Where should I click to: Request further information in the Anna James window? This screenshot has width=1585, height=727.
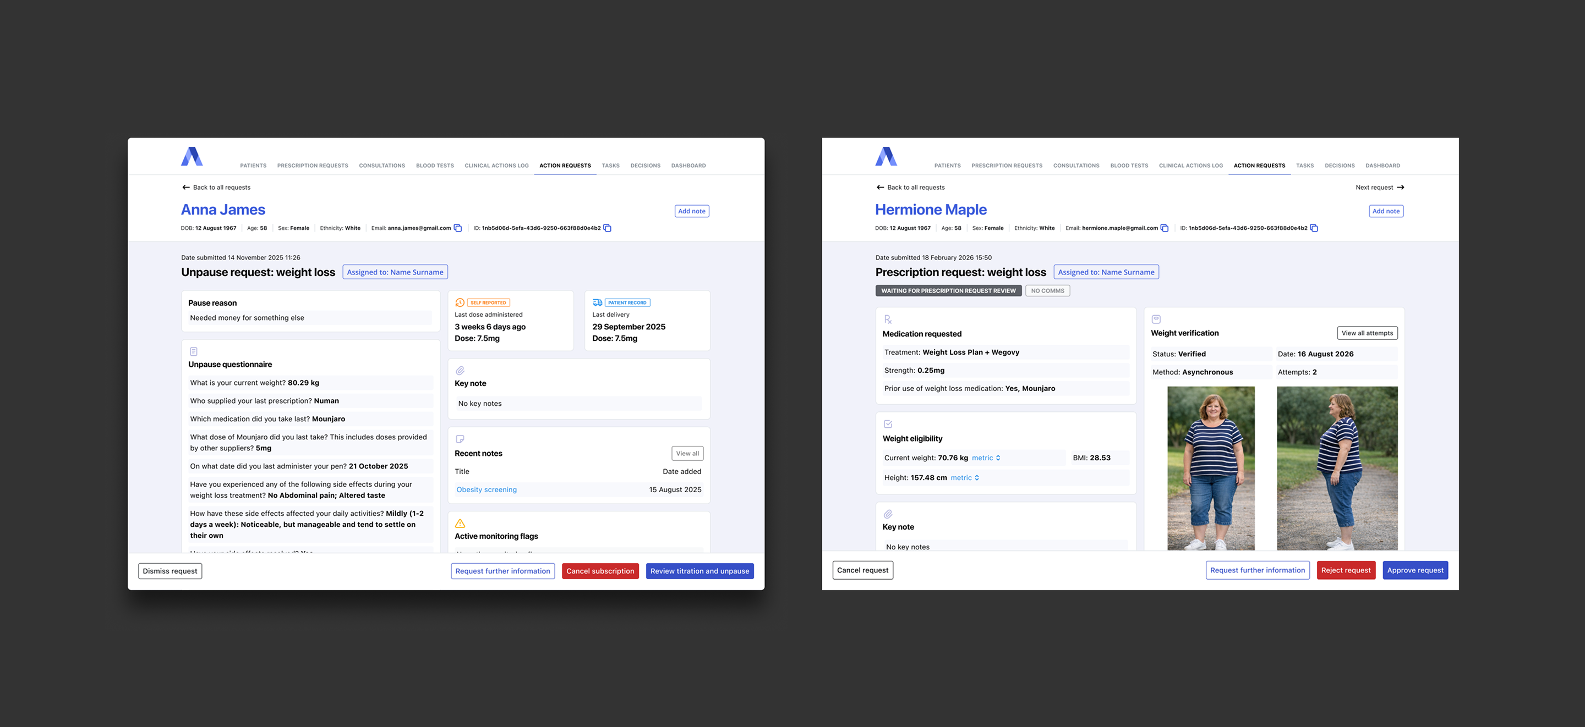502,571
